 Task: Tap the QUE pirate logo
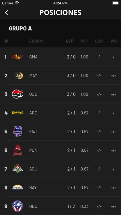17,94
